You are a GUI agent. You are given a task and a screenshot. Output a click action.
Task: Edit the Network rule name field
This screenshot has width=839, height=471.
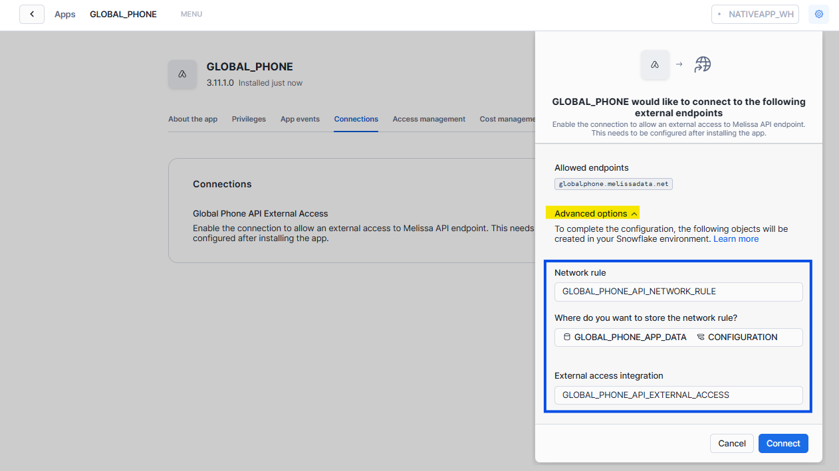[679, 291]
